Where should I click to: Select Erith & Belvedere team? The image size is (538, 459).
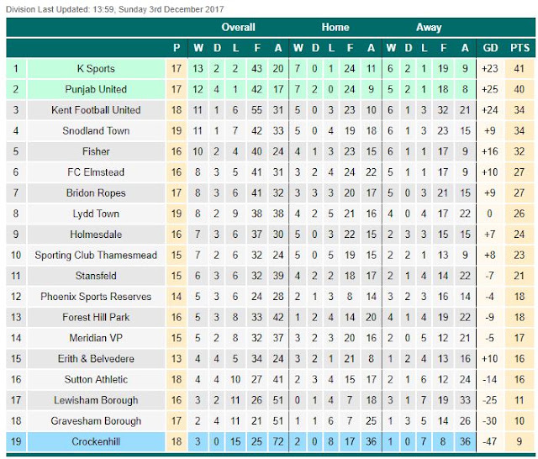coord(96,358)
